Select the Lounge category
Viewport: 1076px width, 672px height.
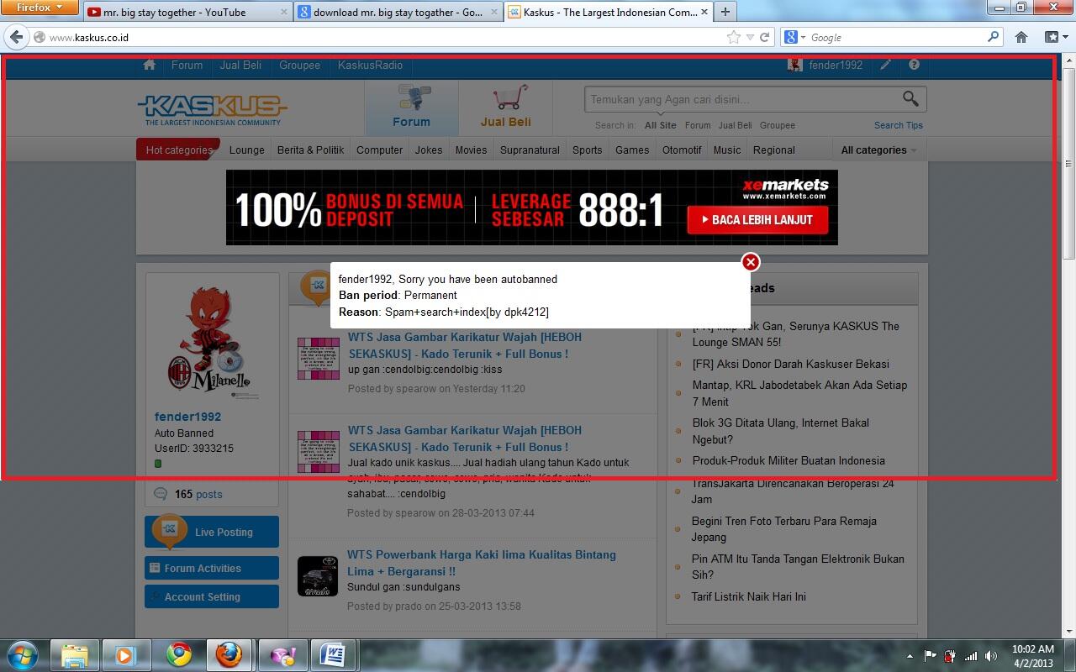pos(247,150)
